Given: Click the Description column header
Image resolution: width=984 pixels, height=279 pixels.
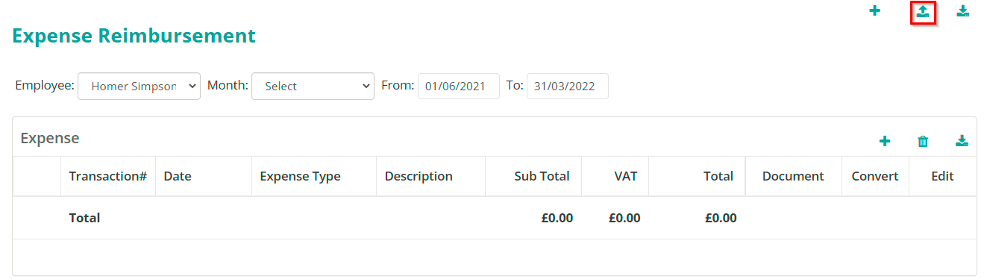Looking at the screenshot, I should coord(419,176).
